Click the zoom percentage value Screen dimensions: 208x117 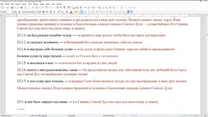tap(205, 116)
